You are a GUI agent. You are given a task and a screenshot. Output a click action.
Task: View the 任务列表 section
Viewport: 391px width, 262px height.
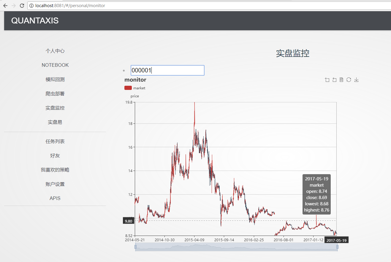coord(55,141)
